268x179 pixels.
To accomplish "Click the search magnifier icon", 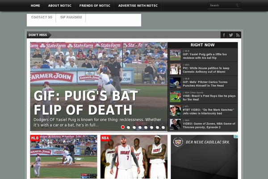I will coord(237,5).
